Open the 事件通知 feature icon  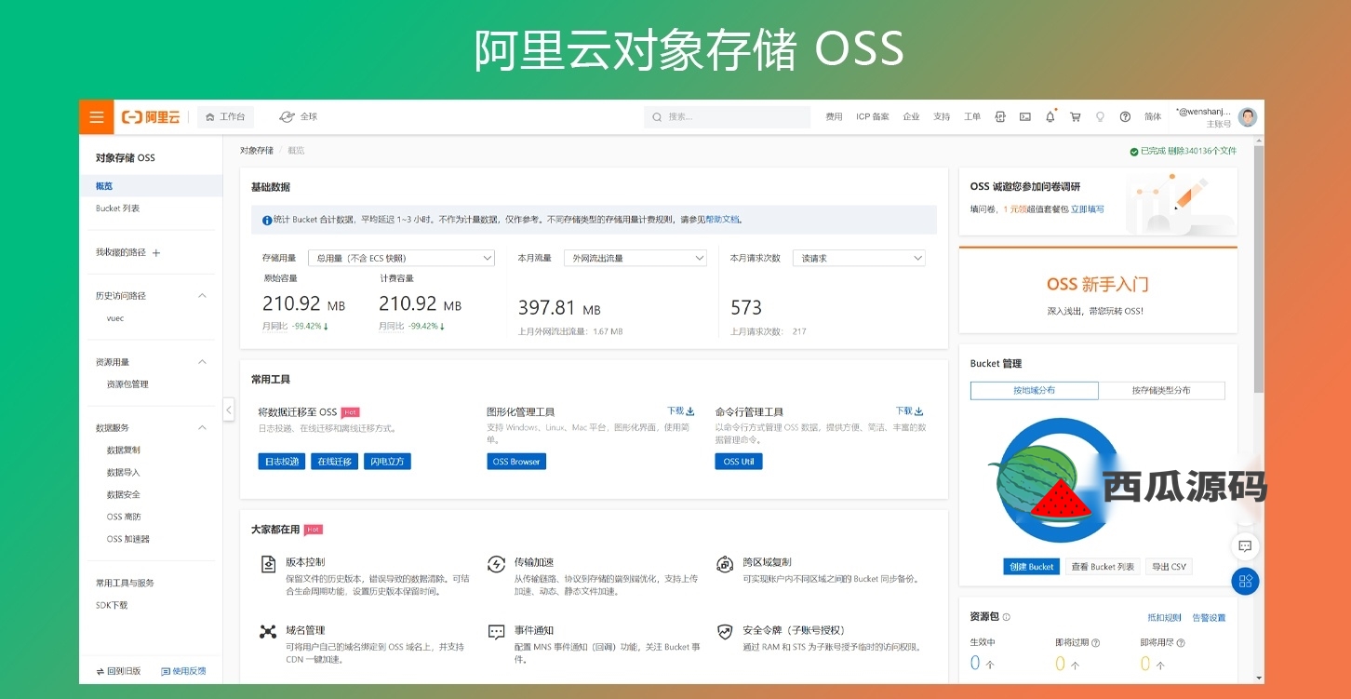pyautogui.click(x=496, y=632)
